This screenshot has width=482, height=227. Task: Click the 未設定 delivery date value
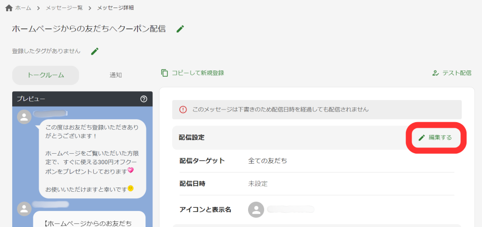(x=258, y=184)
